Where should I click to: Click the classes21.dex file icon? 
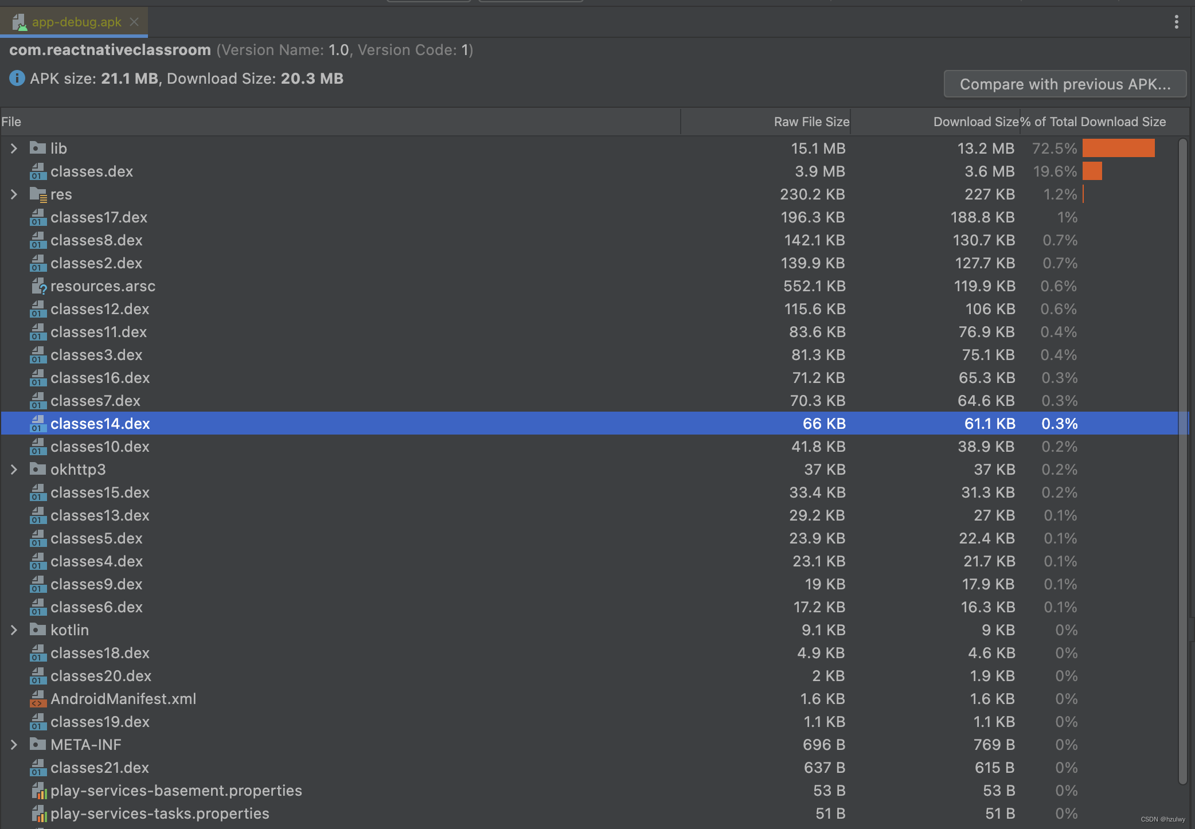click(38, 767)
